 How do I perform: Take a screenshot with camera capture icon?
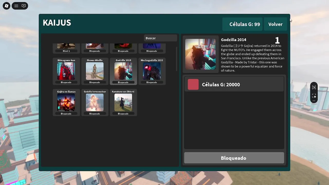(x=314, y=96)
